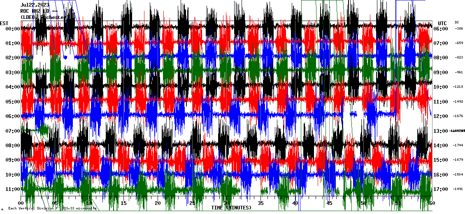
Task: Click the 35 minute axis tick label
Action: pos(260,203)
